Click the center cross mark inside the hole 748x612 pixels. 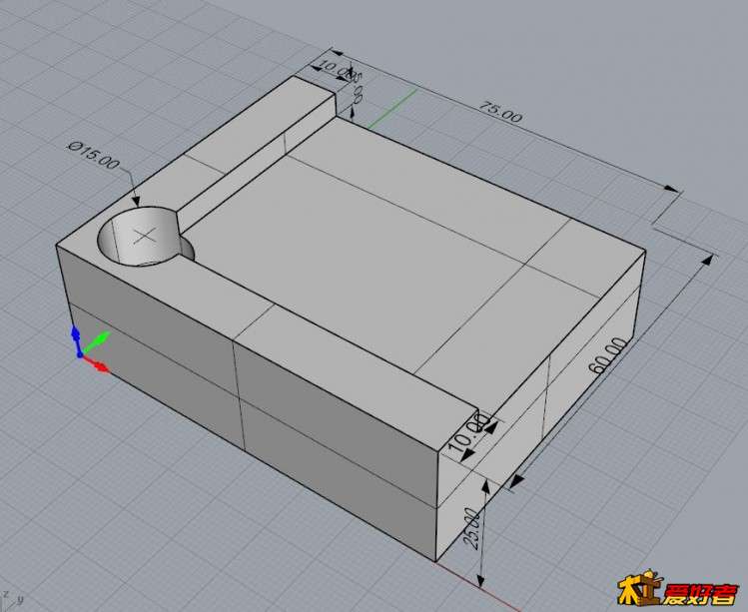[145, 236]
